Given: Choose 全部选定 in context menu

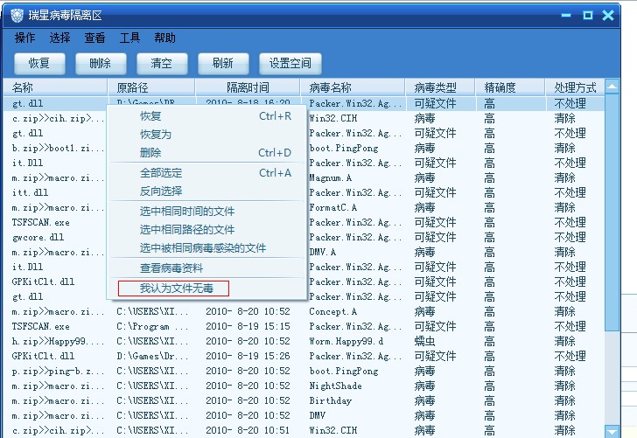Looking at the screenshot, I should (206, 173).
